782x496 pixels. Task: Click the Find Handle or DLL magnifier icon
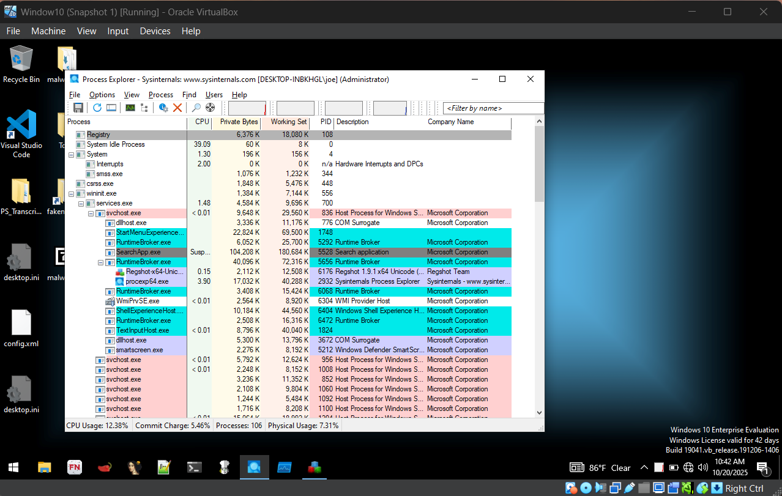click(x=196, y=108)
